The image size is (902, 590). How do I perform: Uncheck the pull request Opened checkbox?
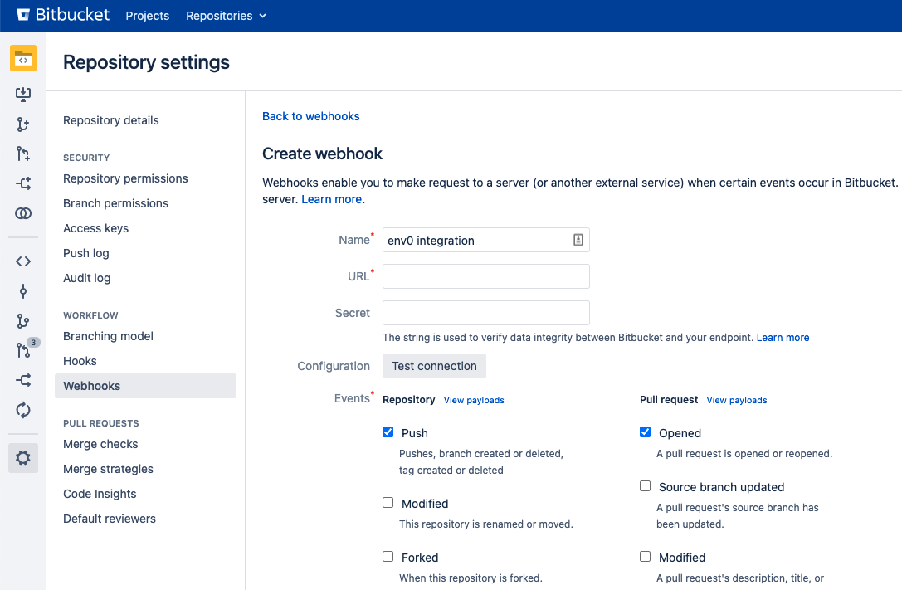click(646, 432)
